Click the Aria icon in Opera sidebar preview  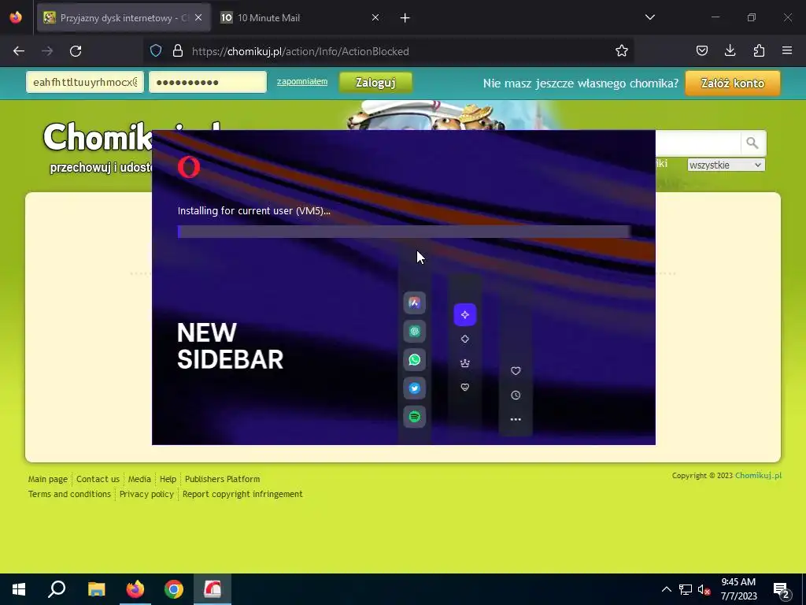pos(414,303)
